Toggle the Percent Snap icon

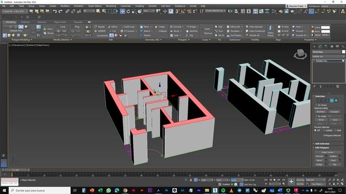[x=189, y=11]
